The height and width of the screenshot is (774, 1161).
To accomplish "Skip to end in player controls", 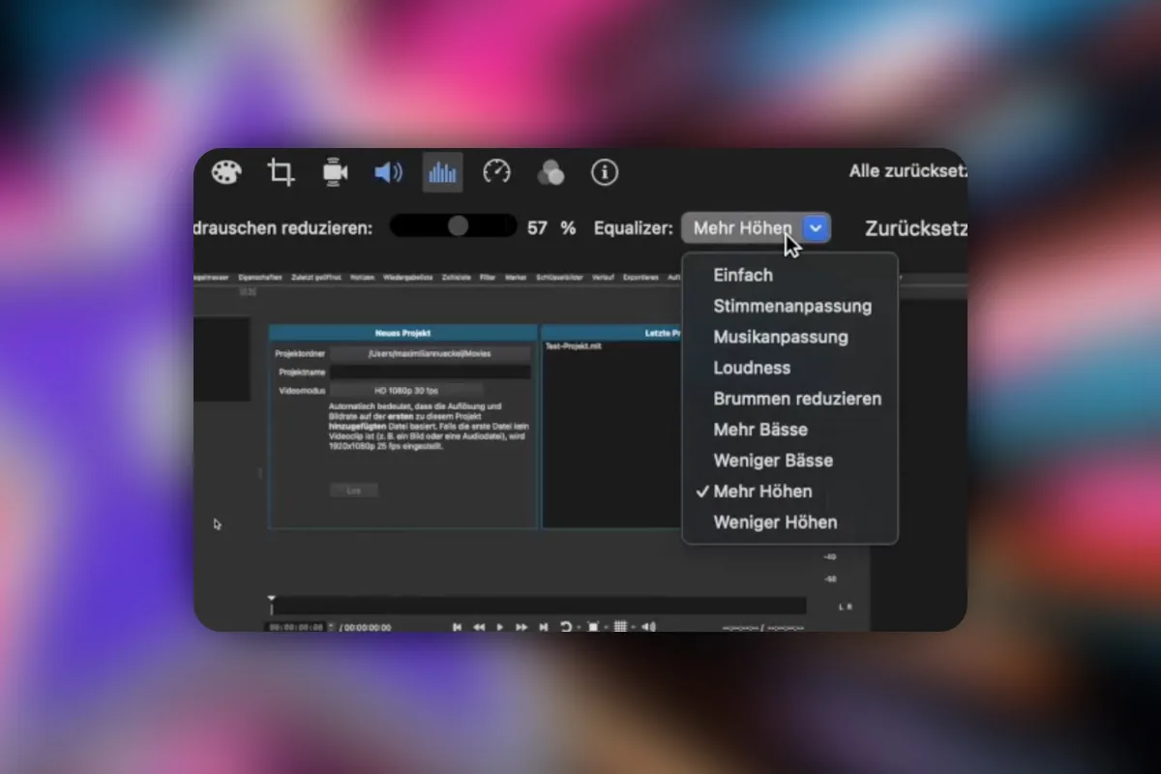I will pos(544,627).
